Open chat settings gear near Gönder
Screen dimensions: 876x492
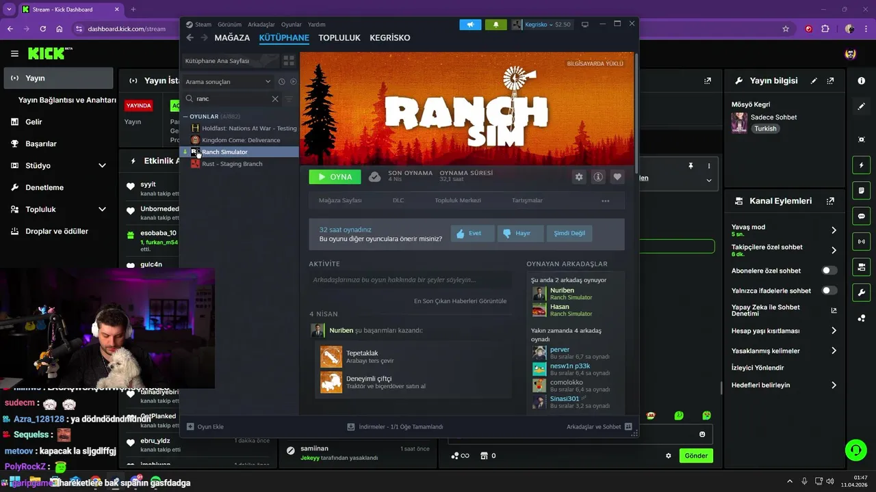pyautogui.click(x=669, y=456)
